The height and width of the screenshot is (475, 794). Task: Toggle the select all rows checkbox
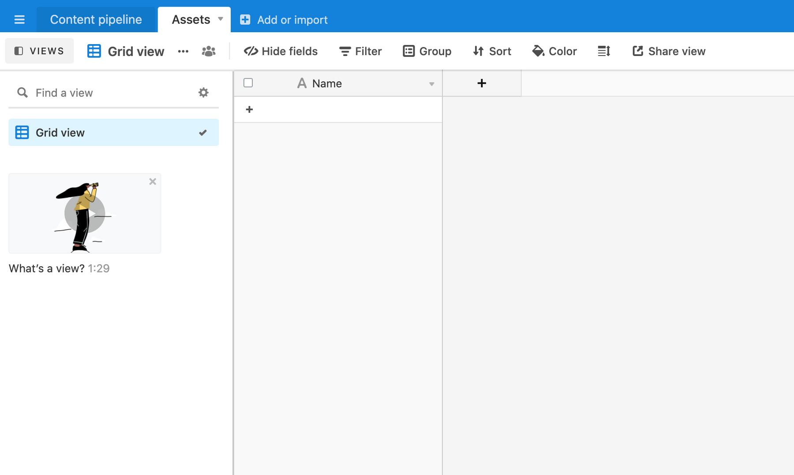pos(248,83)
